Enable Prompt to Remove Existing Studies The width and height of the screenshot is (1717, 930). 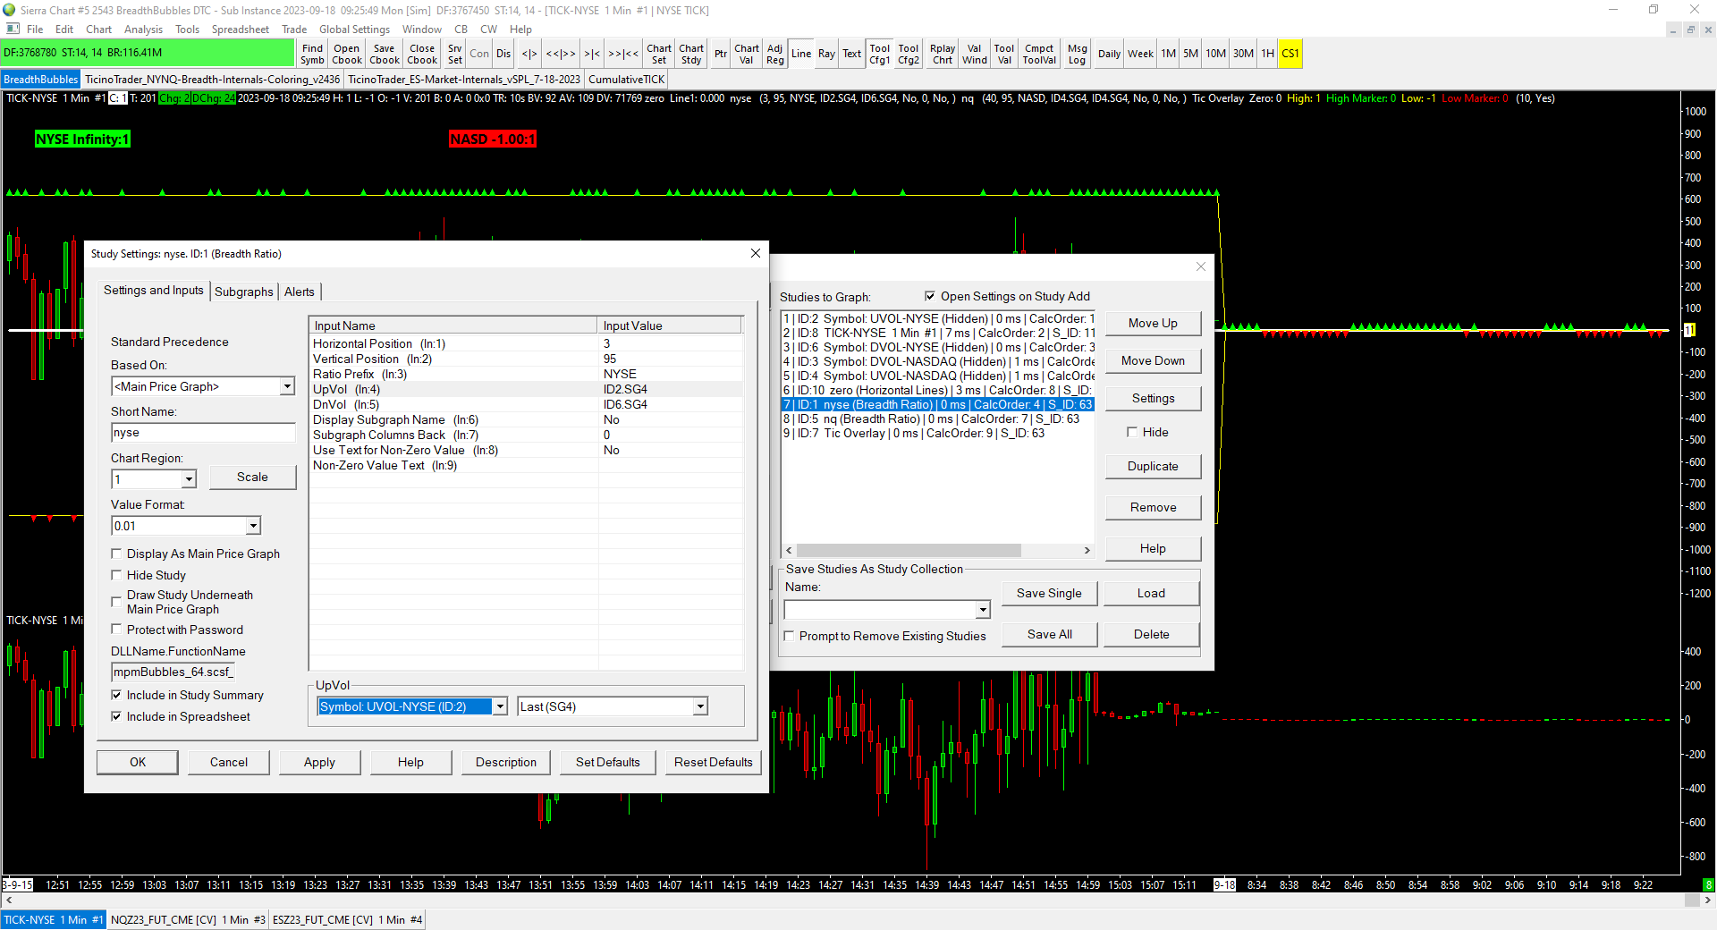[789, 636]
